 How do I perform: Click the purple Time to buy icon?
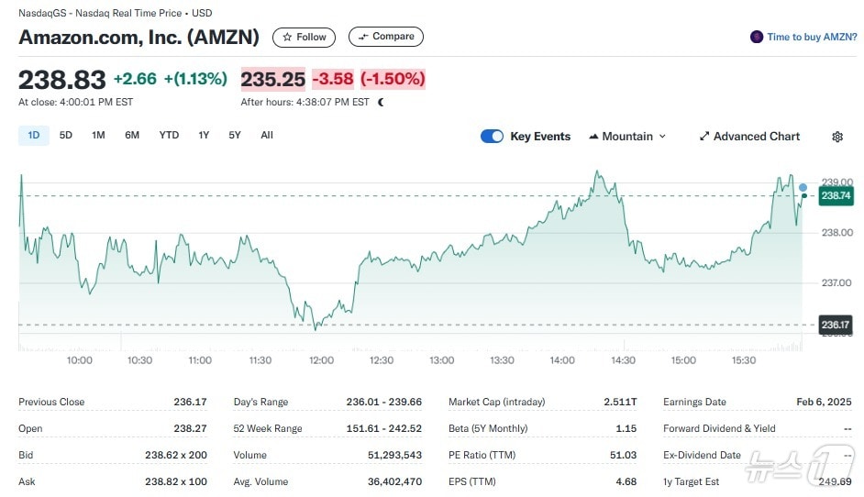757,38
